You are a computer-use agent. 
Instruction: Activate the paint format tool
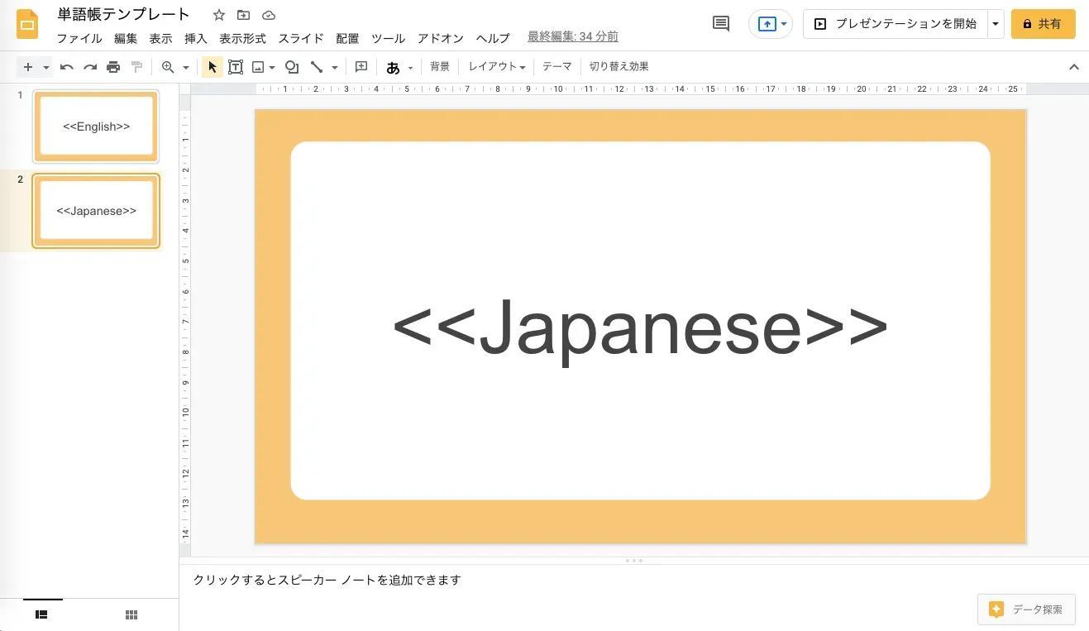coord(136,67)
